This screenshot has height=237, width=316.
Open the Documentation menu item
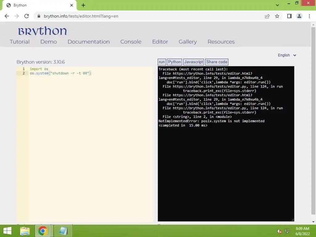[x=89, y=42]
